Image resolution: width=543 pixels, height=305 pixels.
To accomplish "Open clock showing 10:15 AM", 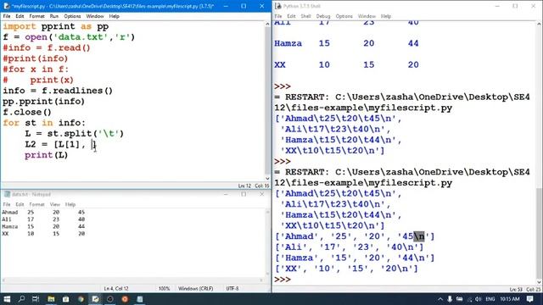I will point(509,299).
